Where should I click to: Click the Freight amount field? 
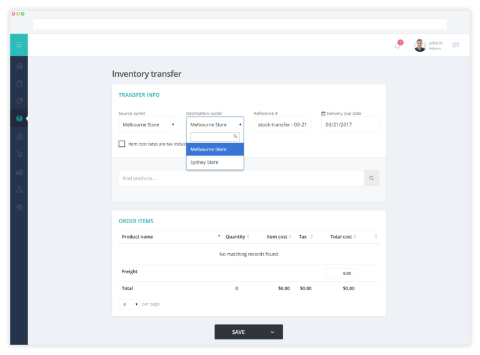pyautogui.click(x=340, y=273)
